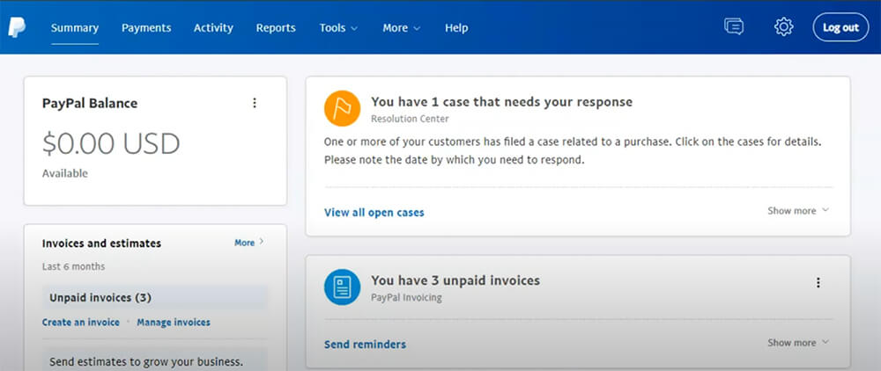881x371 pixels.
Task: Click the Available label under balance
Action: pos(65,174)
